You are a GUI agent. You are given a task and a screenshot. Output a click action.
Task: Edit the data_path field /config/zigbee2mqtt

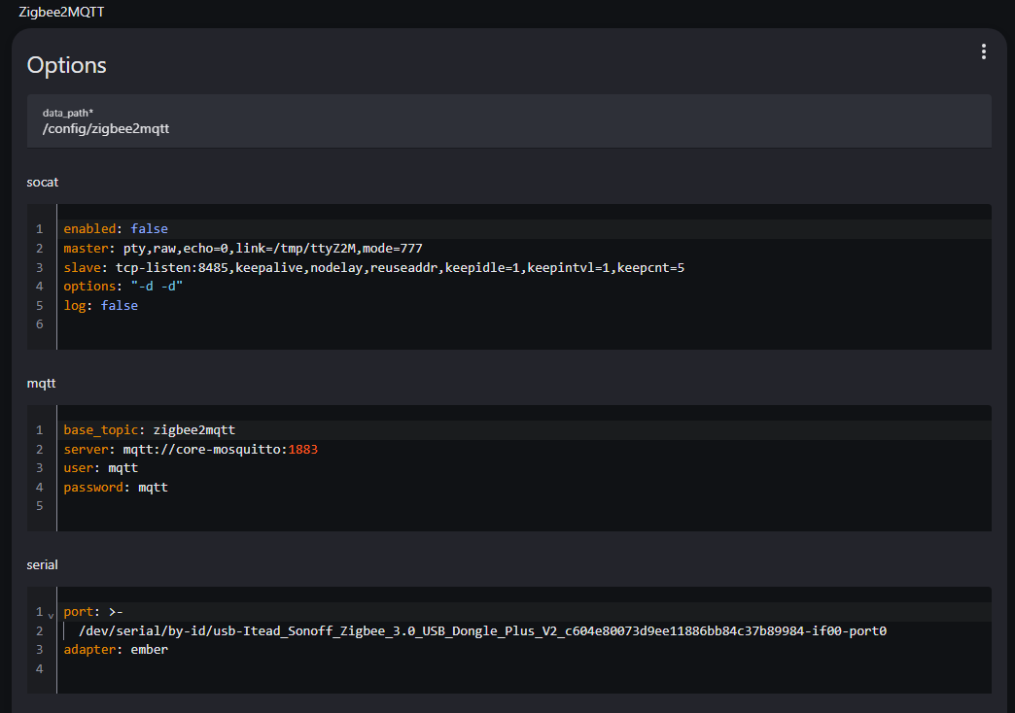[x=508, y=121]
